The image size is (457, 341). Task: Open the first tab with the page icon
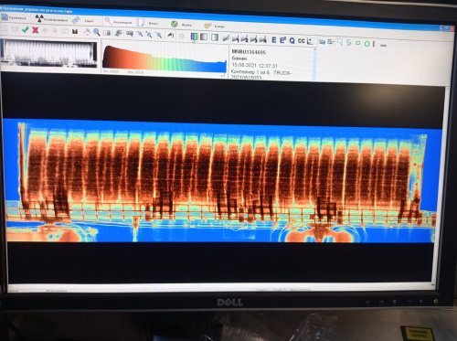(x=14, y=17)
